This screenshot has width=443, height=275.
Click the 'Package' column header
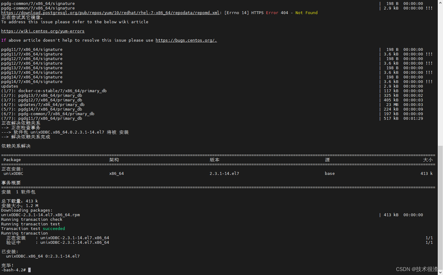click(12, 160)
